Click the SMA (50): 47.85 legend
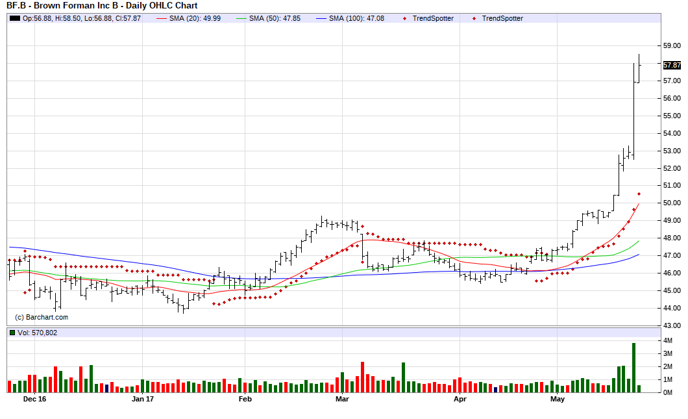This screenshot has width=688, height=419. (x=269, y=18)
